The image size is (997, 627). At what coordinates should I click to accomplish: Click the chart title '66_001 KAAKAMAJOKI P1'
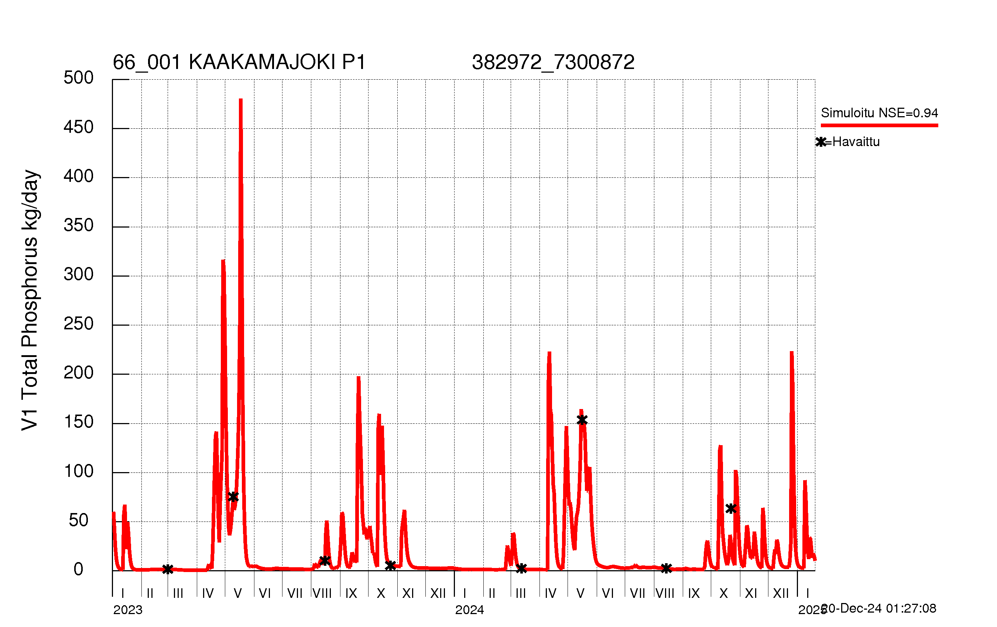239,62
